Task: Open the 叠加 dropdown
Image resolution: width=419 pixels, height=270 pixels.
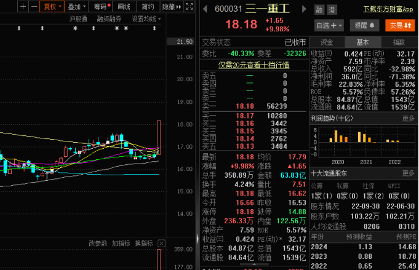Action: pos(76,7)
